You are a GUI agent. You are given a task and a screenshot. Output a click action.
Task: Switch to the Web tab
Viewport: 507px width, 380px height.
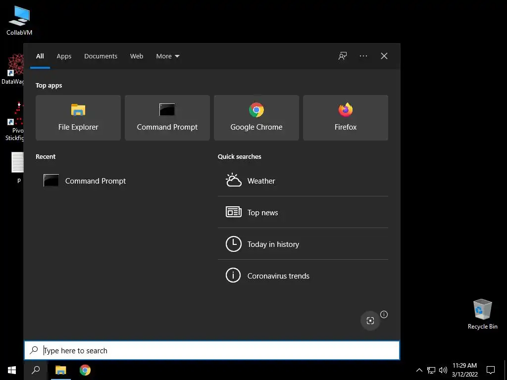[137, 56]
